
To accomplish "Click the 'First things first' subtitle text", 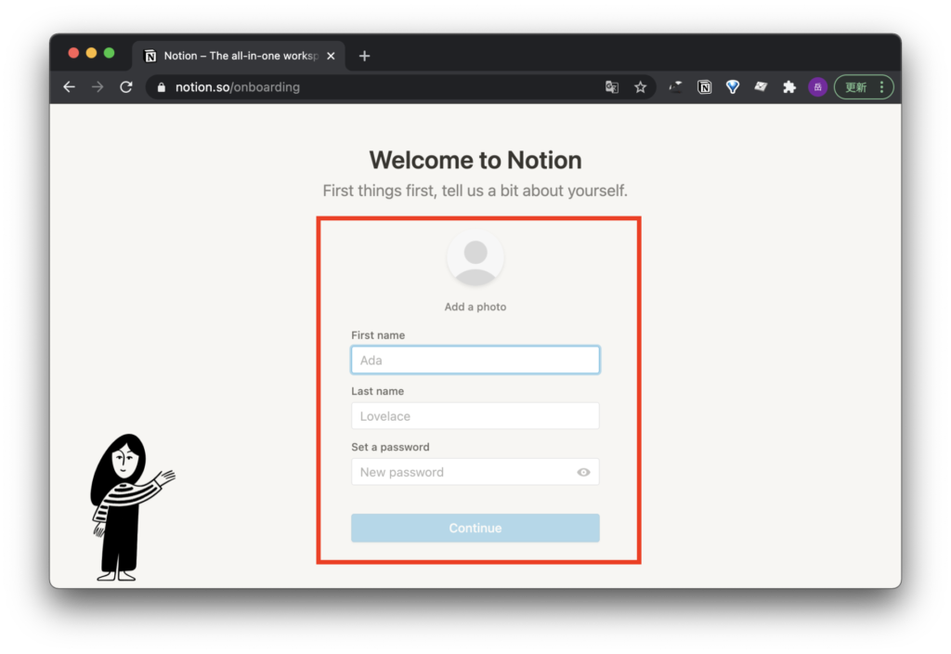I will (x=475, y=190).
